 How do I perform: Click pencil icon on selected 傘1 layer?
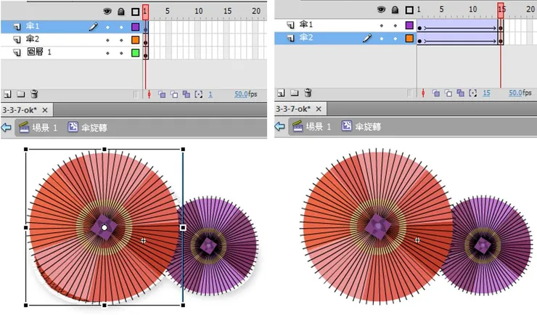pyautogui.click(x=93, y=27)
